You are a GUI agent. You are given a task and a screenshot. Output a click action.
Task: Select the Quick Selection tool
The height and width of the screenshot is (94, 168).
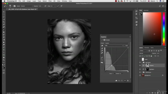(x=4, y=19)
